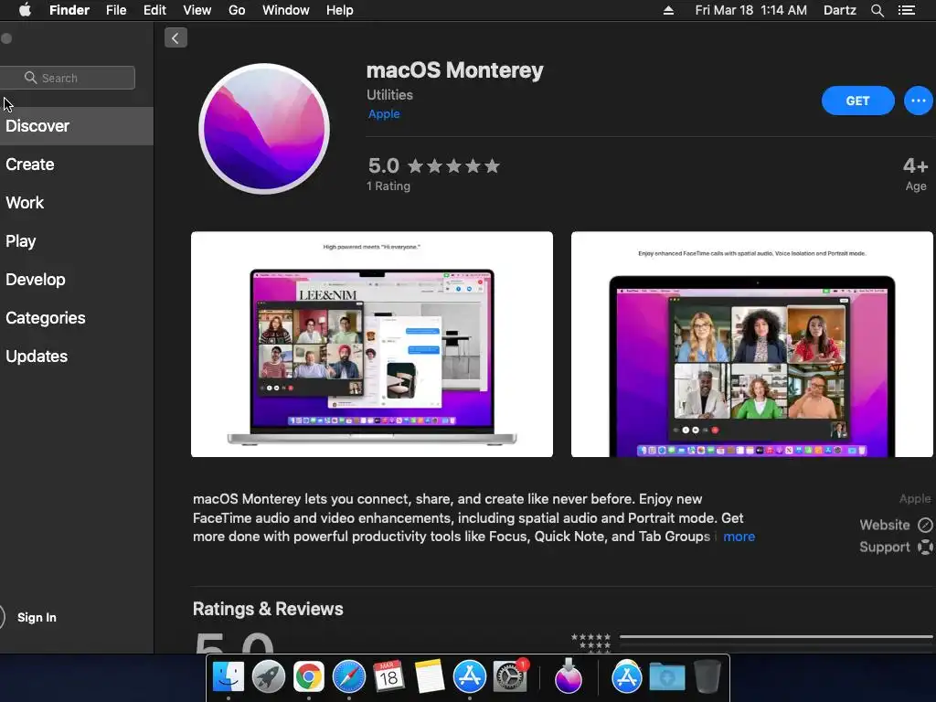Viewport: 936px width, 702px height.
Task: Open the Dartz user menu
Action: (x=839, y=10)
